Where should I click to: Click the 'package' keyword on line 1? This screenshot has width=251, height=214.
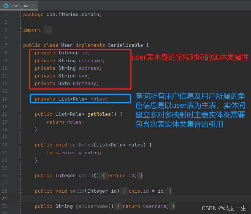[33, 15]
